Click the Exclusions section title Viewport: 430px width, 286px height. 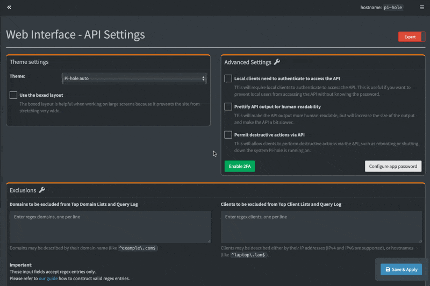(x=23, y=190)
